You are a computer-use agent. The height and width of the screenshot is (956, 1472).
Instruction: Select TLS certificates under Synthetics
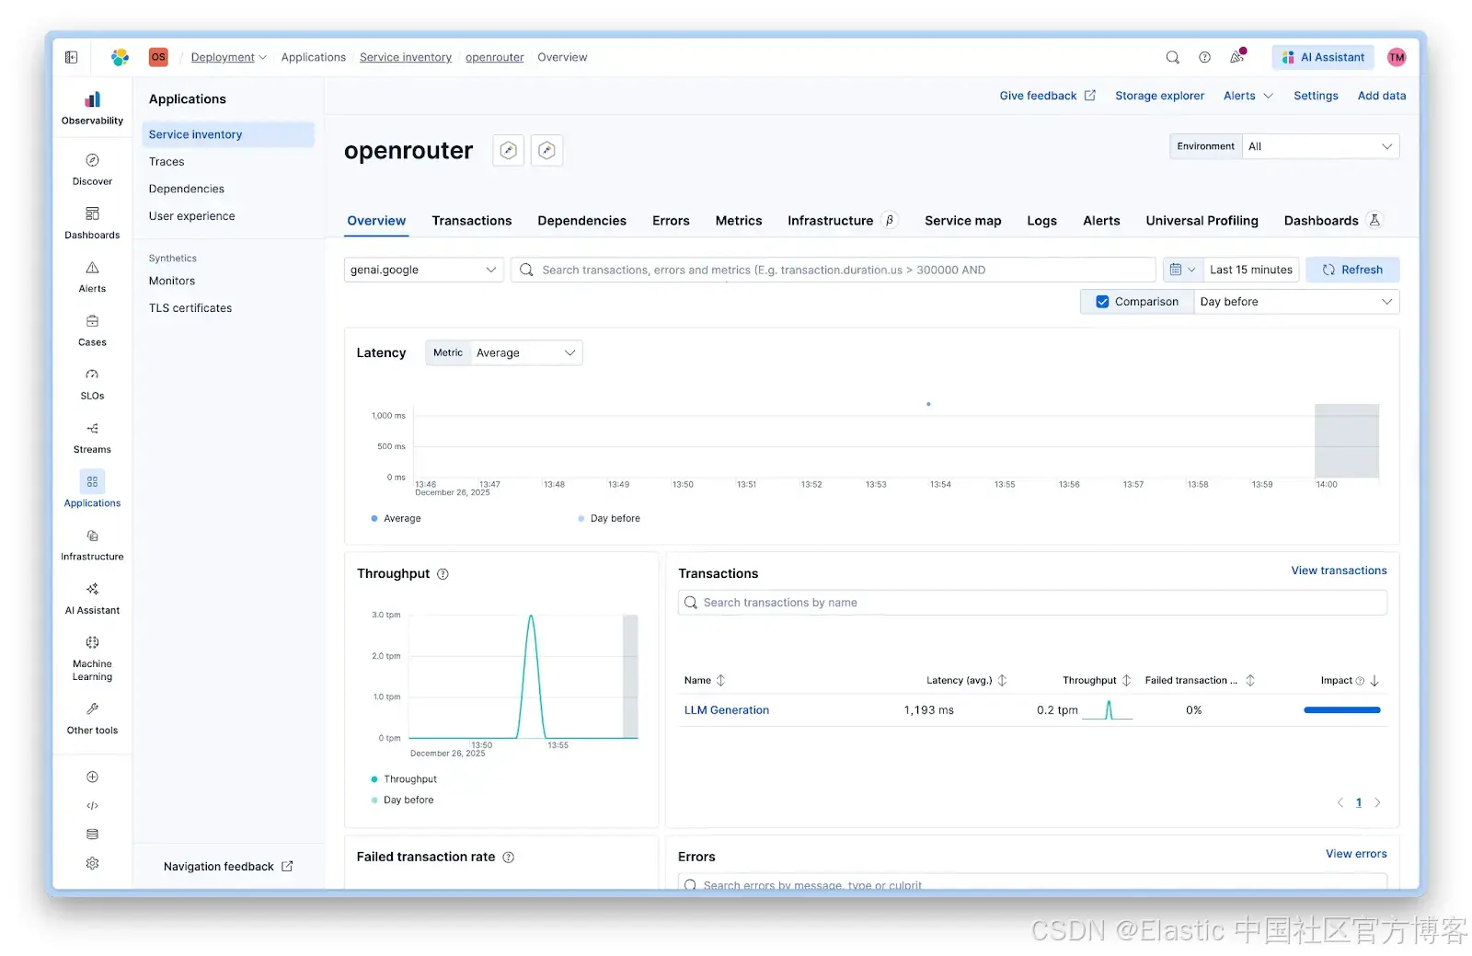click(190, 308)
